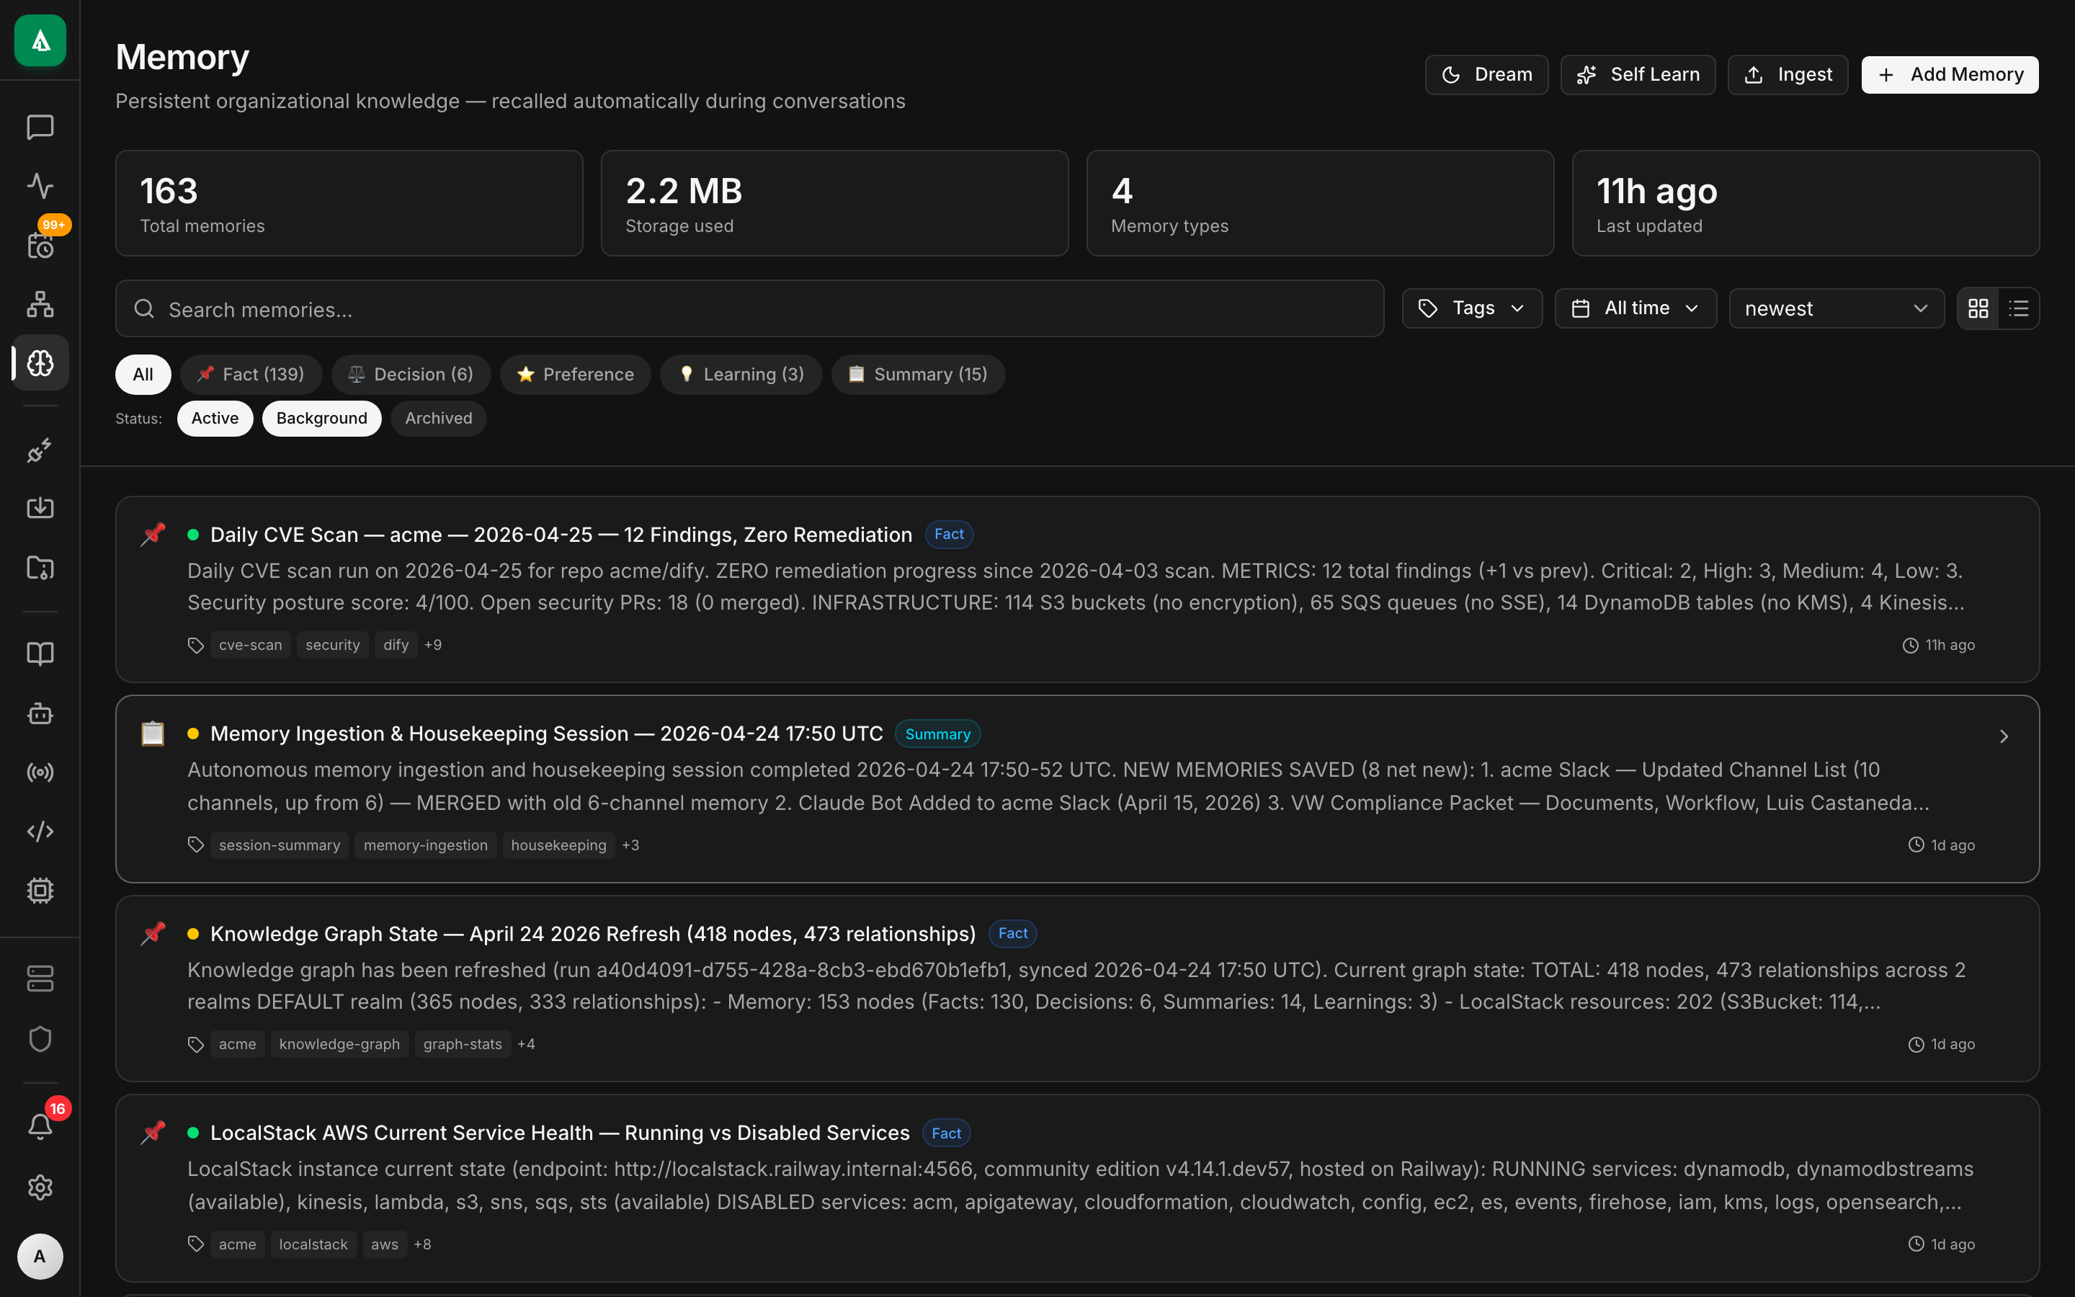Select the Archived status filter

click(x=438, y=418)
